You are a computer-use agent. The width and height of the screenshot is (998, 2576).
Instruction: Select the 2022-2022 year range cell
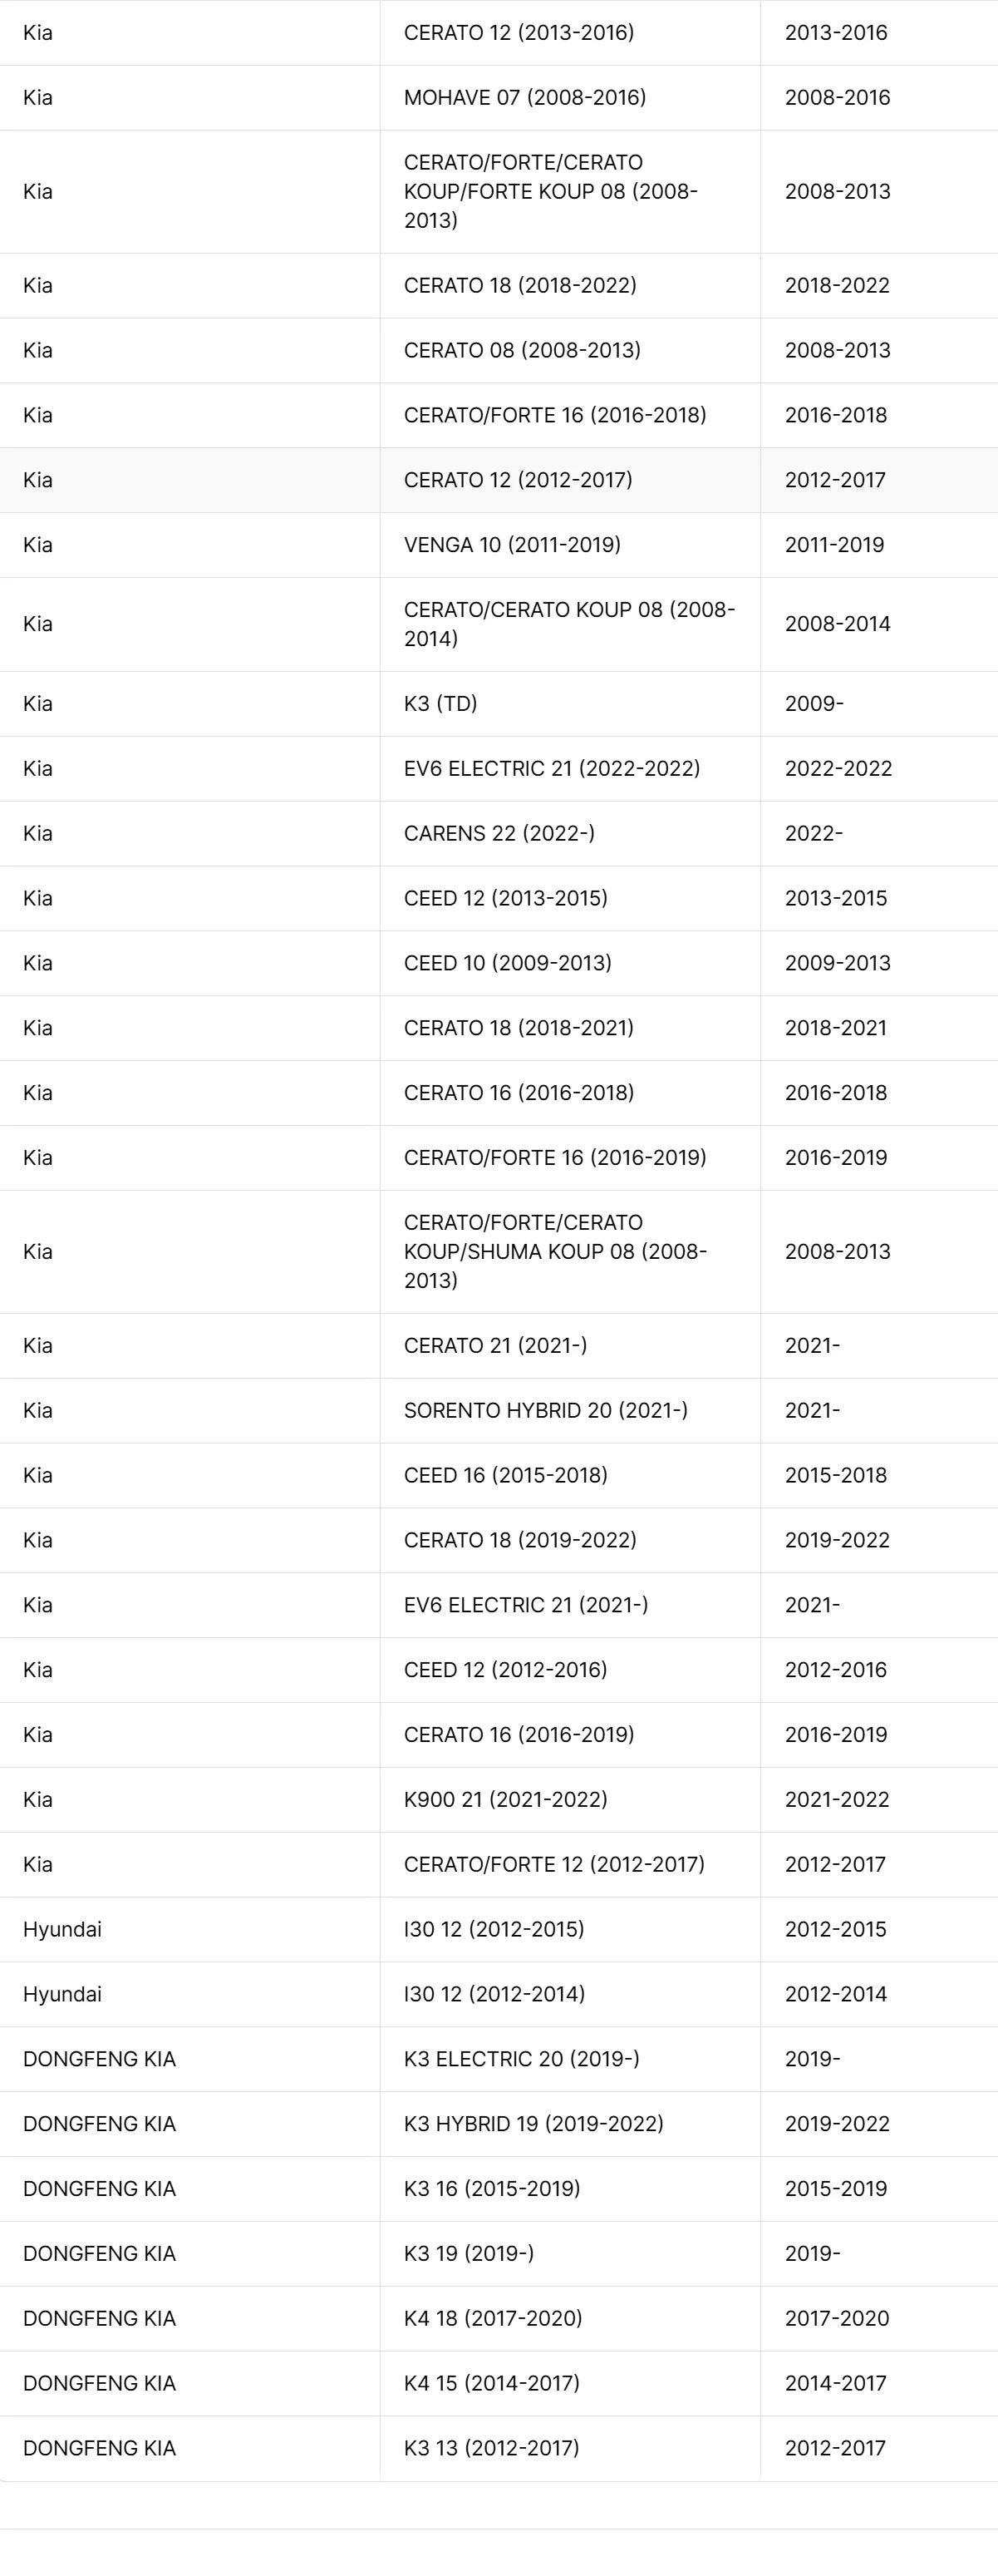click(838, 768)
